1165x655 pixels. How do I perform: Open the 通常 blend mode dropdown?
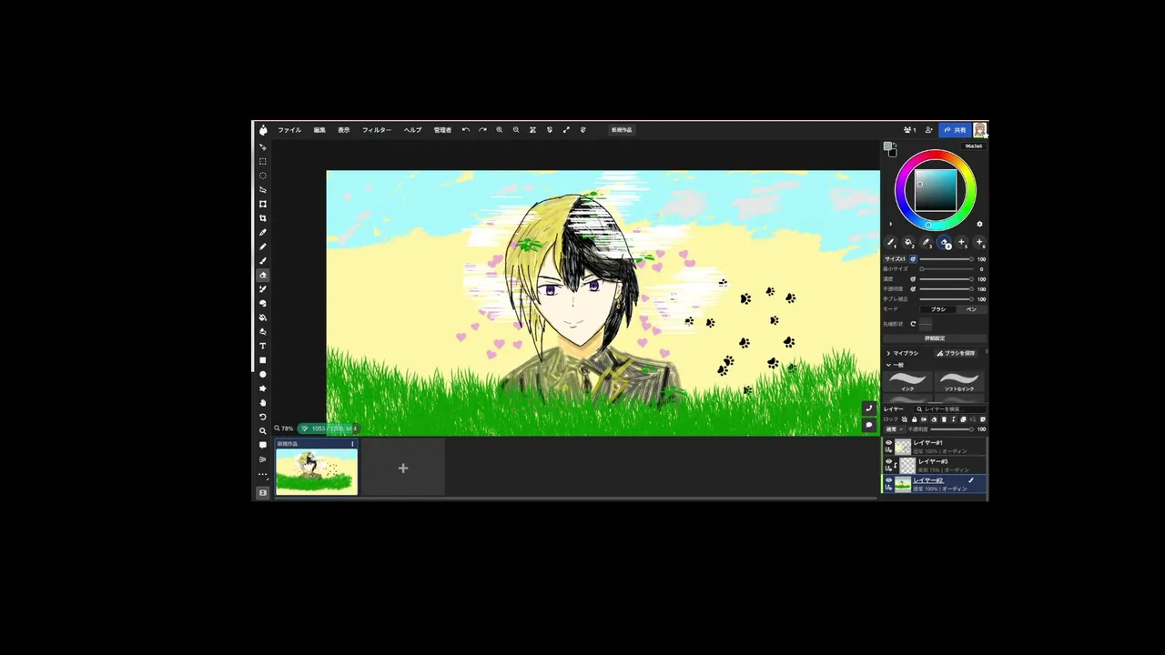coord(894,428)
